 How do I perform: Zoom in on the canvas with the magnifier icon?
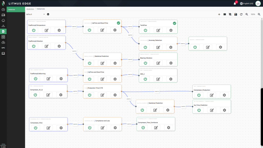click(247, 14)
